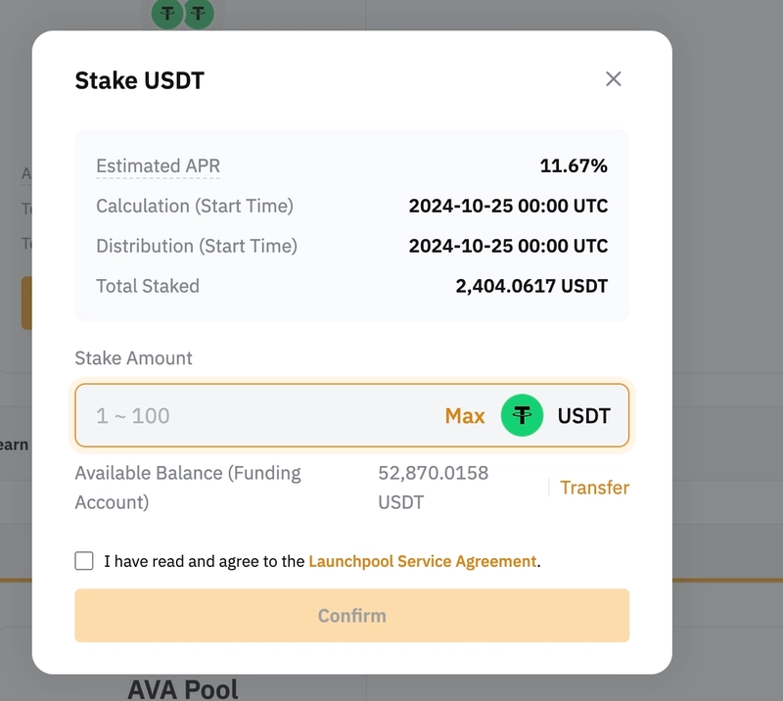Click the Max button in stake amount

point(464,416)
